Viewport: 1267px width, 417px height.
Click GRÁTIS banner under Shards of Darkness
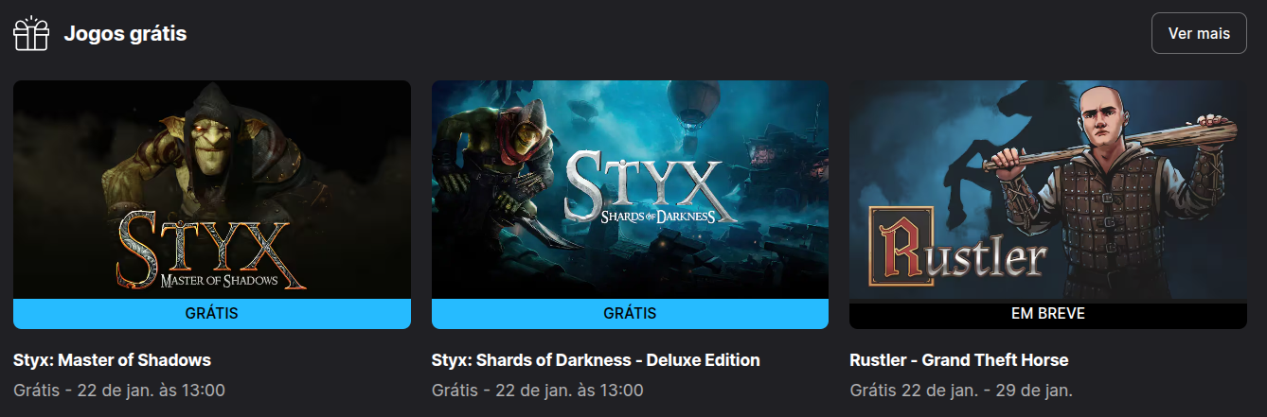click(x=631, y=313)
